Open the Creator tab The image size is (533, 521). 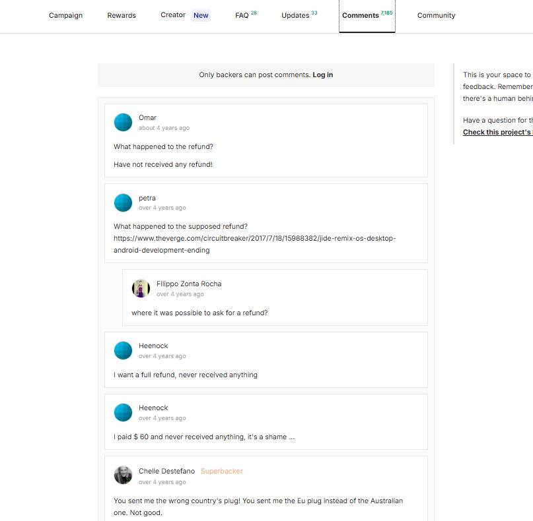pos(173,15)
